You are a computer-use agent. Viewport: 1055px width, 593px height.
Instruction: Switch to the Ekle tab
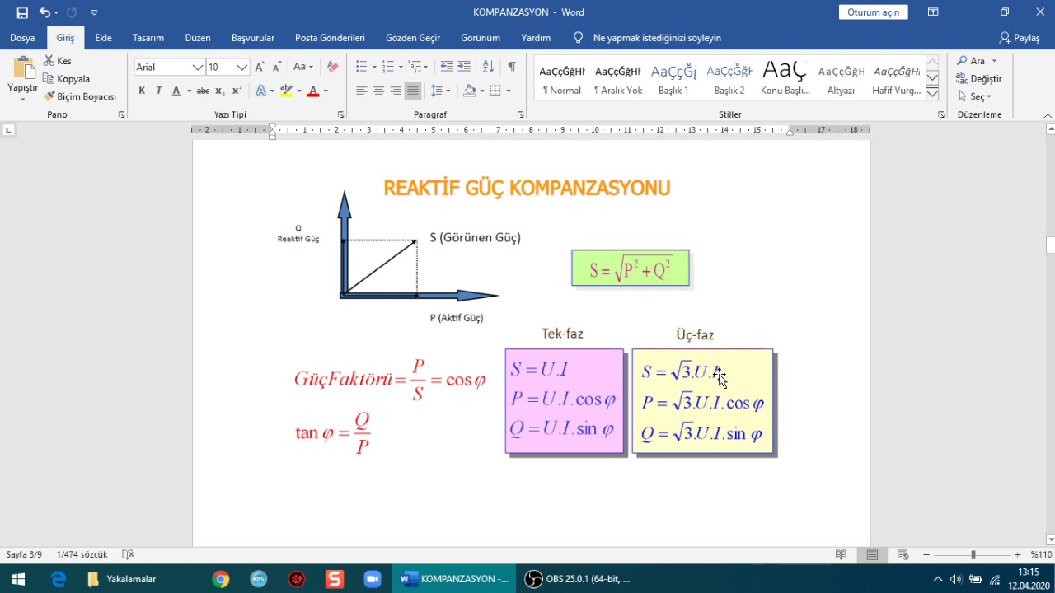[x=103, y=38]
